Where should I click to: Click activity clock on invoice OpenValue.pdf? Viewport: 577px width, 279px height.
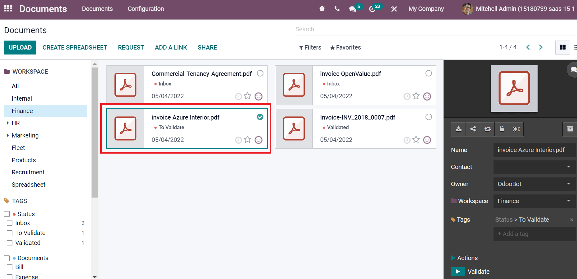click(x=407, y=97)
